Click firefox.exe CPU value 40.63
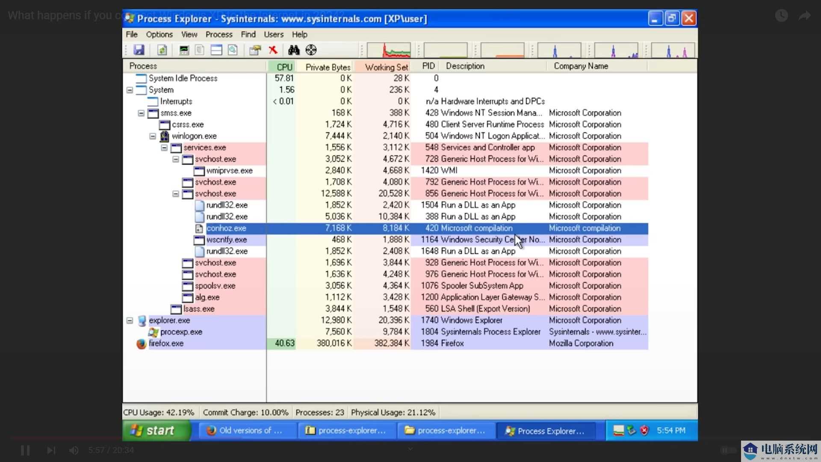This screenshot has height=462, width=821. [x=285, y=344]
